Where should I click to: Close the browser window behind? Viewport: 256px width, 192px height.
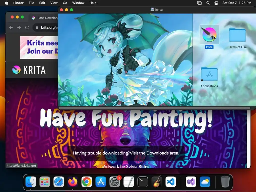point(12,17)
